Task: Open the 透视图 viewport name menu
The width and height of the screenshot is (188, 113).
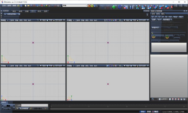Action: [x=69, y=66]
